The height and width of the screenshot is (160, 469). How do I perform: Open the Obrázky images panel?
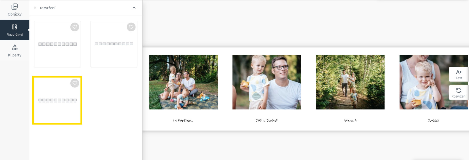coord(15,10)
